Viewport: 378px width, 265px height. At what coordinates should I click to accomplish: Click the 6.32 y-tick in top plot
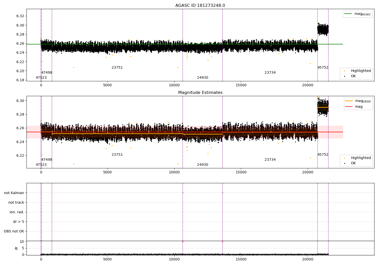[x=20, y=16]
